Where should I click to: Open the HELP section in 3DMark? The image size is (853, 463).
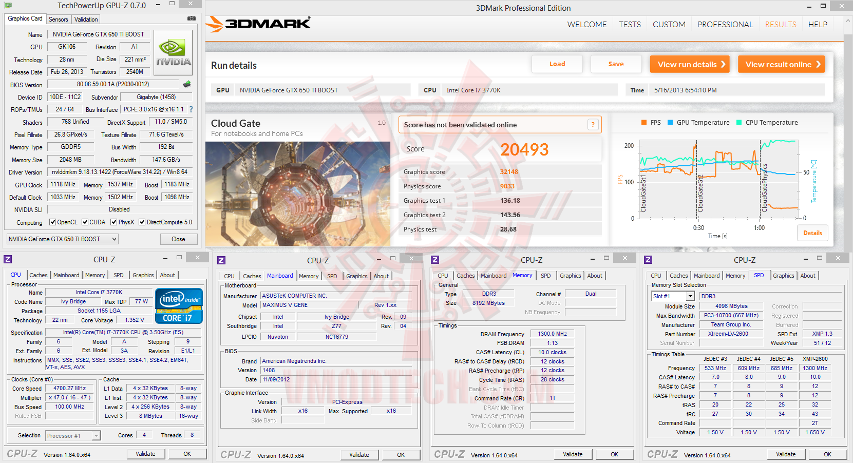[818, 25]
